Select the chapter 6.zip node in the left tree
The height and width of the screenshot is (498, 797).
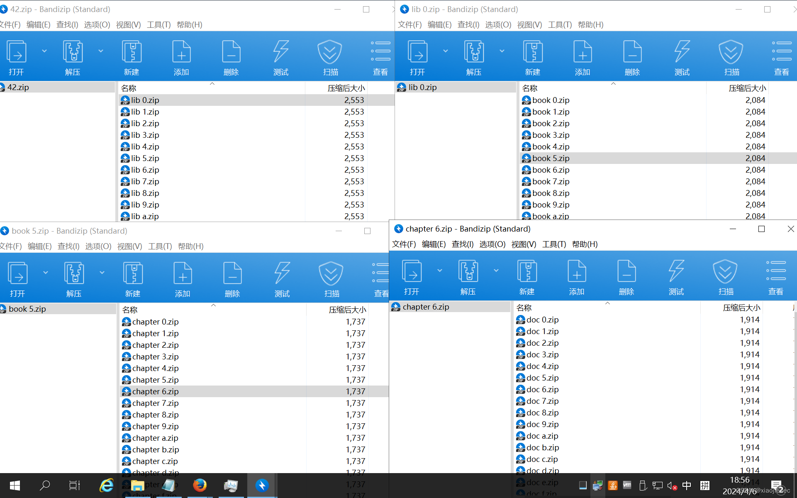426,307
